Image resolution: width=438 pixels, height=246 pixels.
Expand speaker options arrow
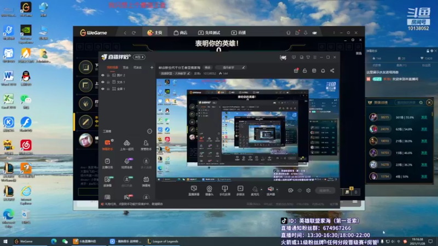[x=277, y=190]
